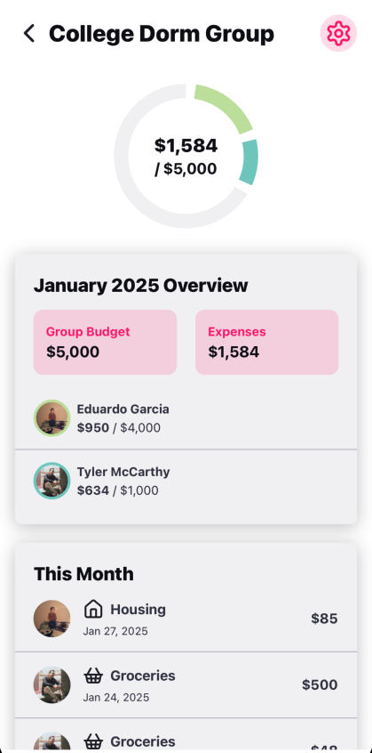
Task: Open the Groceries expense from Jan 24, 2025
Action: (x=186, y=684)
